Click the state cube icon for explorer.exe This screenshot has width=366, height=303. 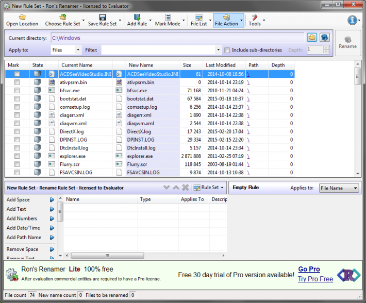[37, 156]
